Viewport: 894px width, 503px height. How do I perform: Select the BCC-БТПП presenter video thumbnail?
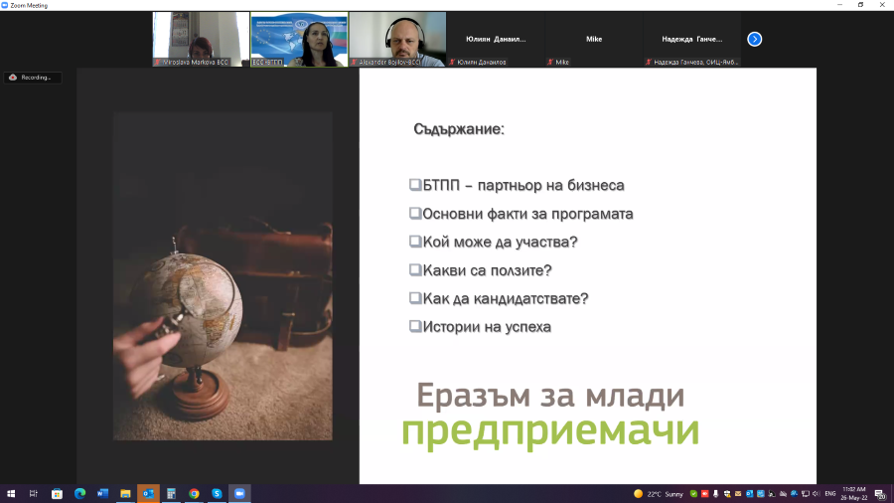(x=299, y=39)
